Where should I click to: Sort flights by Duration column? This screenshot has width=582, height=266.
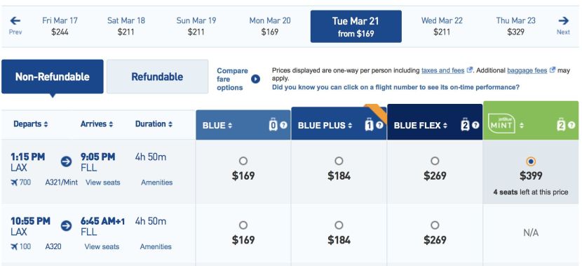(x=154, y=124)
